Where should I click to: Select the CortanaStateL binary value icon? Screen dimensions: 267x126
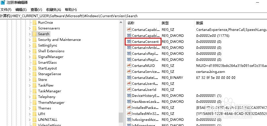(129, 78)
